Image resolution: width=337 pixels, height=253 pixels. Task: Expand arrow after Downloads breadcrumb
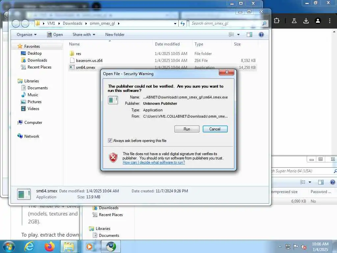tap(86, 23)
